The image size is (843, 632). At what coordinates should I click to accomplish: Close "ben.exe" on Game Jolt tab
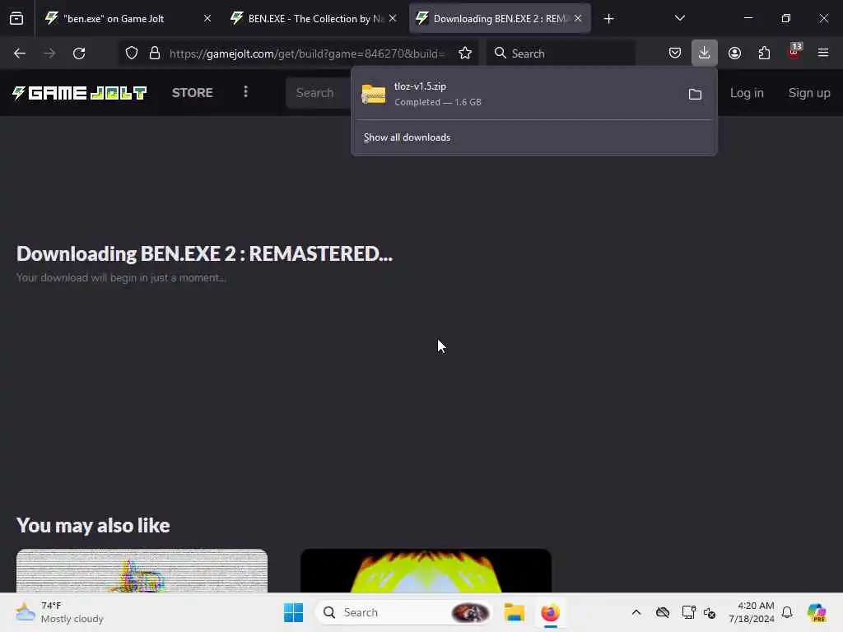(x=207, y=18)
